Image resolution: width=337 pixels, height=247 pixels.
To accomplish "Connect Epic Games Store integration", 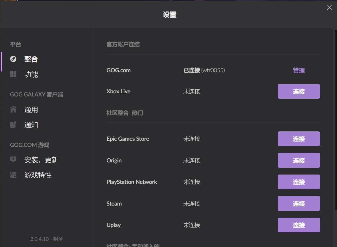I will click(x=299, y=139).
